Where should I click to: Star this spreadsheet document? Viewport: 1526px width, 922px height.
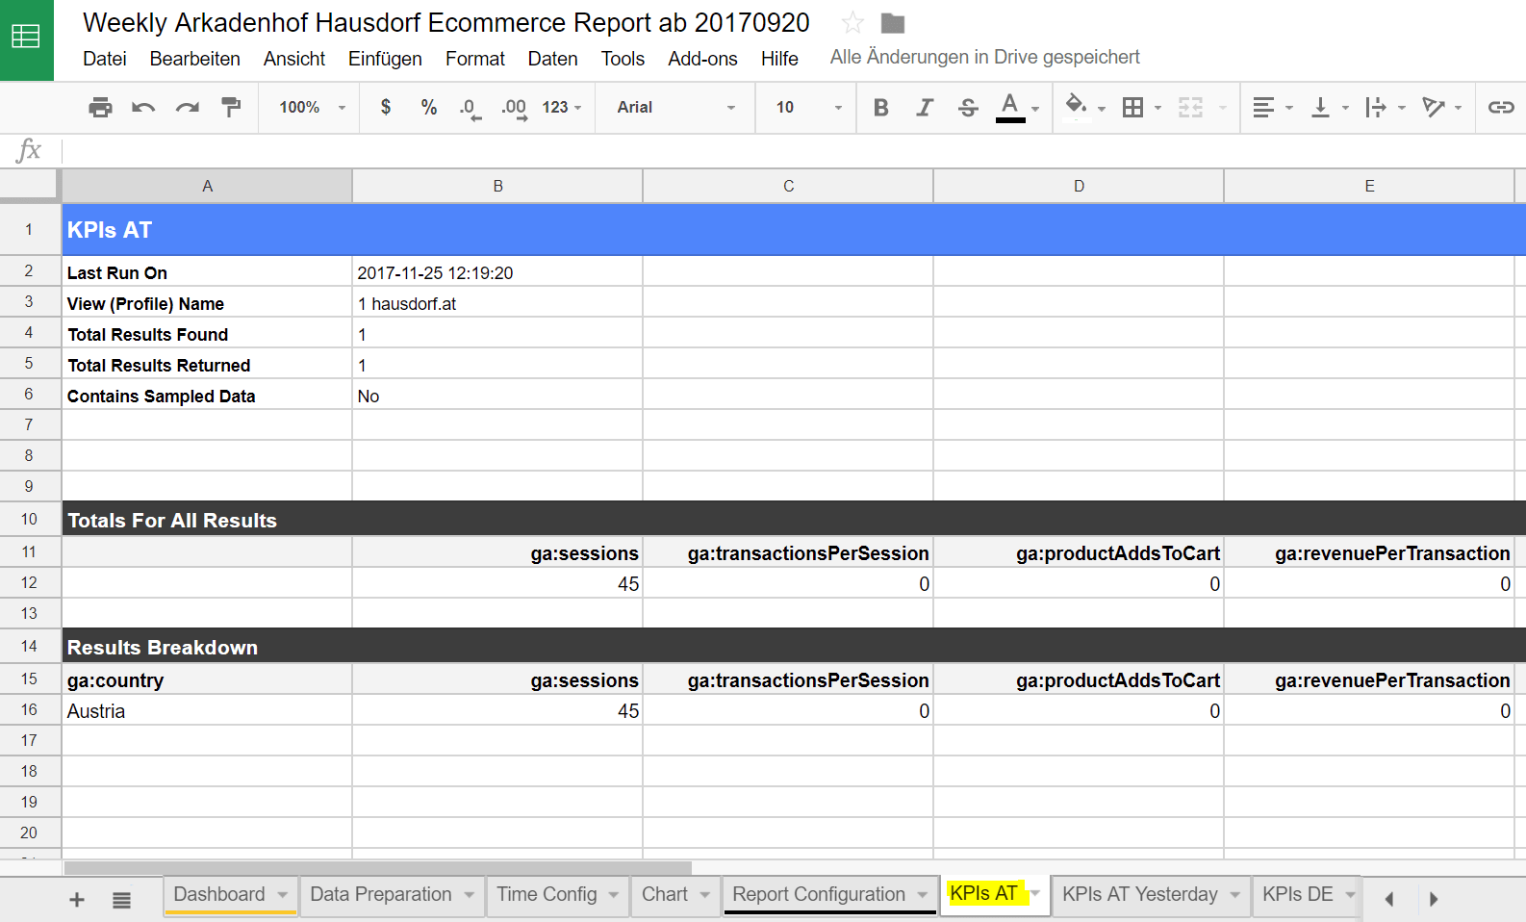[x=852, y=22]
